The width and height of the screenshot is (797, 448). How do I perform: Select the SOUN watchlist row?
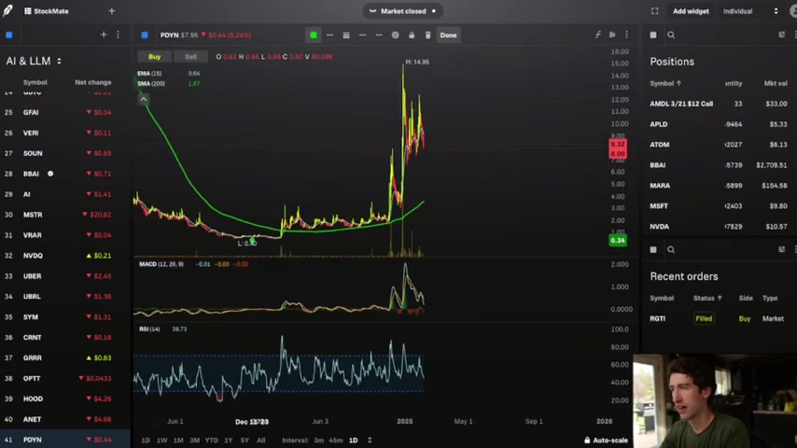(65, 153)
